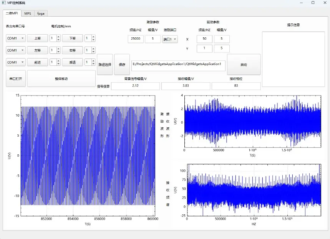This screenshot has height=239, width=330.
Task: Maximize the MPI控制系统 window
Action: tap(313, 3)
